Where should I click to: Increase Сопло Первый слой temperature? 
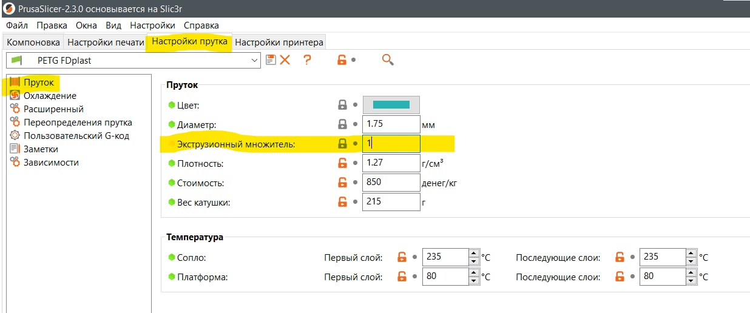[x=474, y=253]
